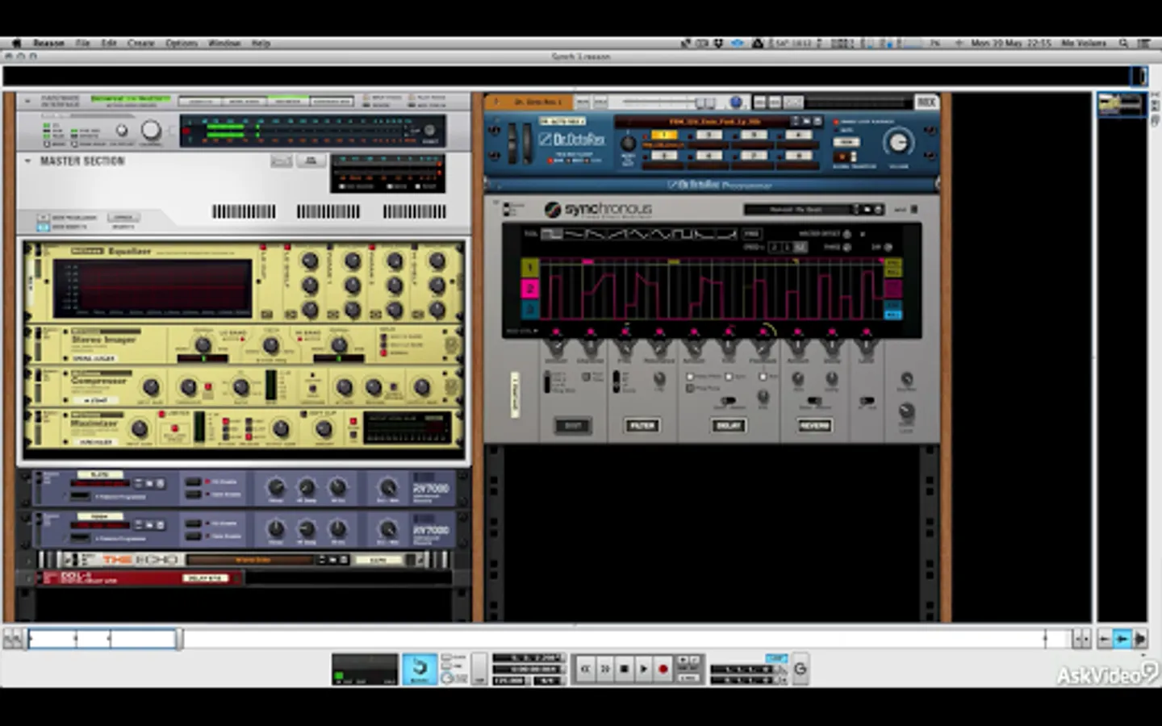Click the REVERB button in Synchronous
Image resolution: width=1162 pixels, height=726 pixels.
pos(814,425)
